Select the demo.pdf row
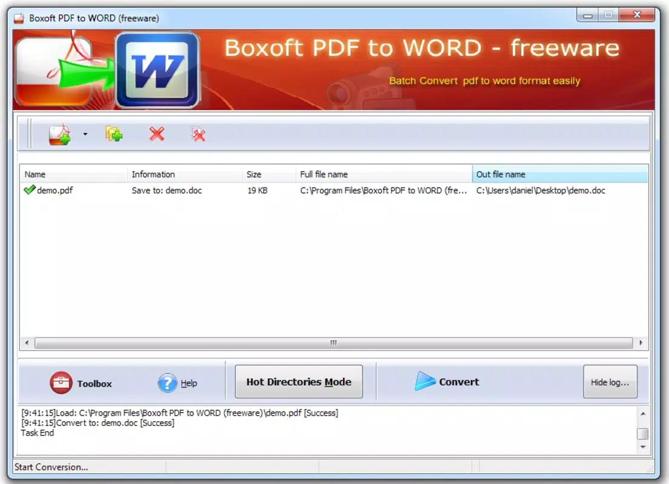669x484 pixels. click(334, 191)
